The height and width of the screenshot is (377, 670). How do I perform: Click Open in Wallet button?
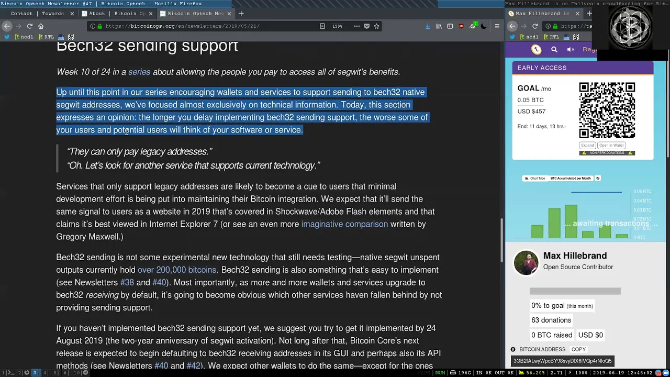[x=611, y=145]
